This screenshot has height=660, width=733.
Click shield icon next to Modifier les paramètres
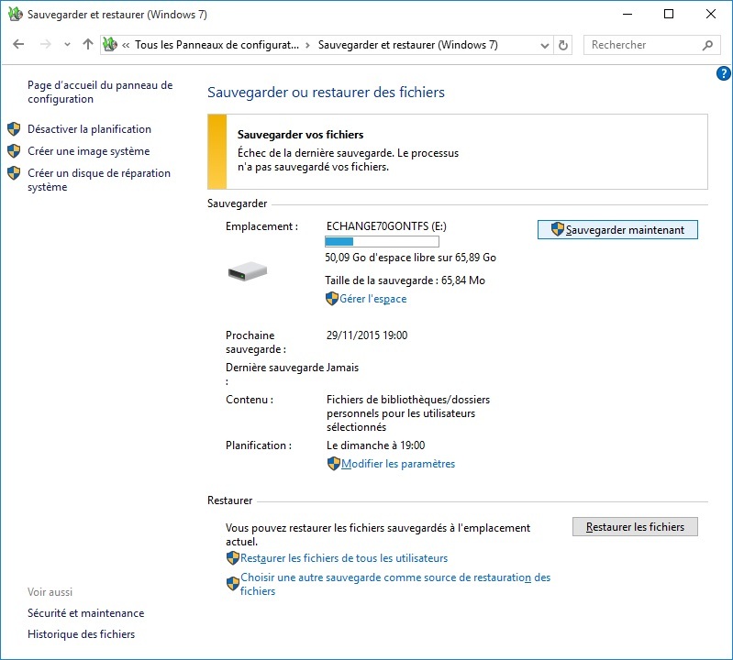pos(333,464)
